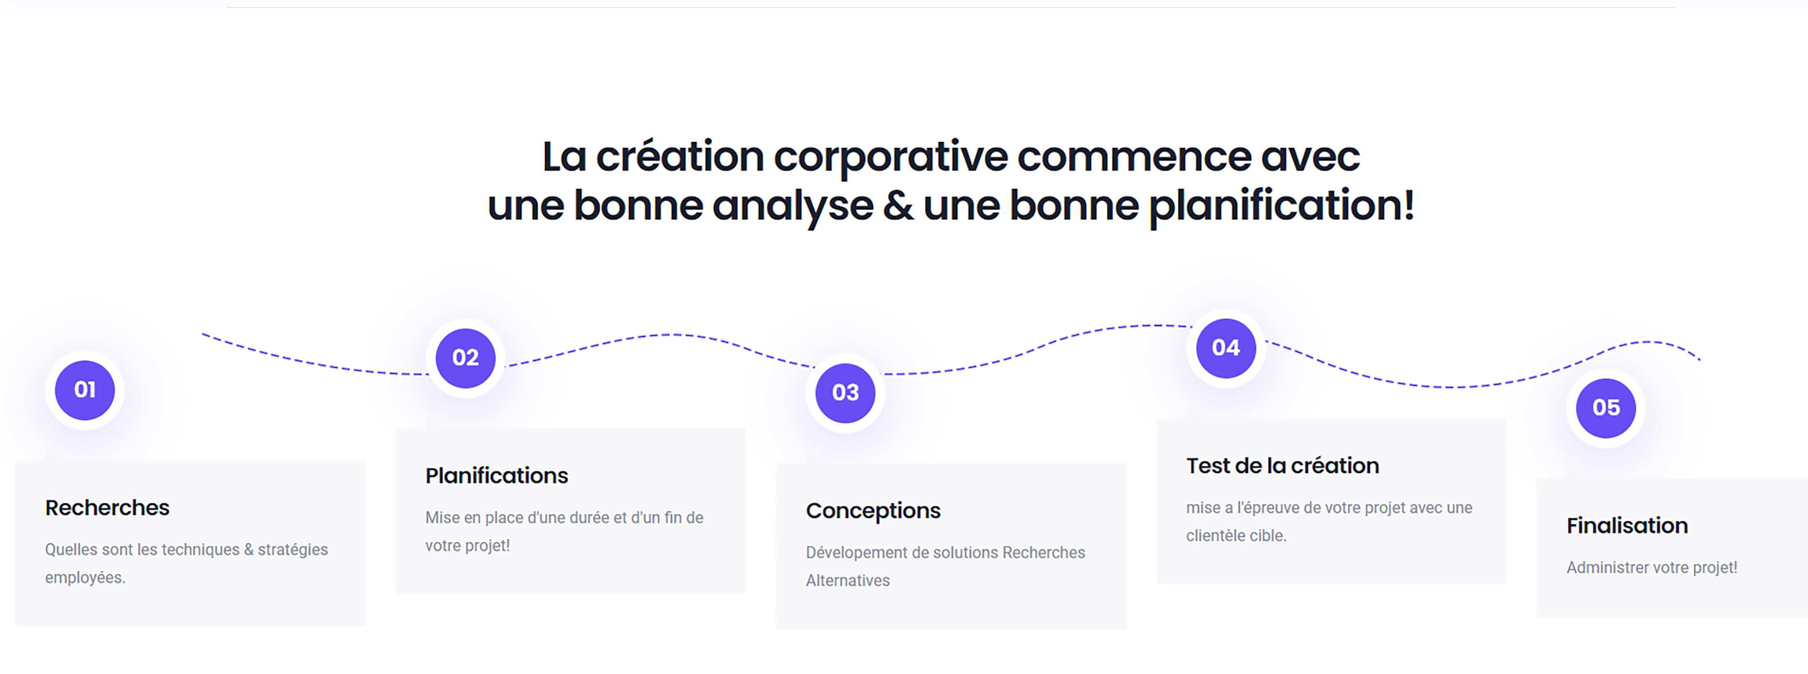Select the purple 04 step badge
Screen dimensions: 1808x674
[x=1226, y=348]
